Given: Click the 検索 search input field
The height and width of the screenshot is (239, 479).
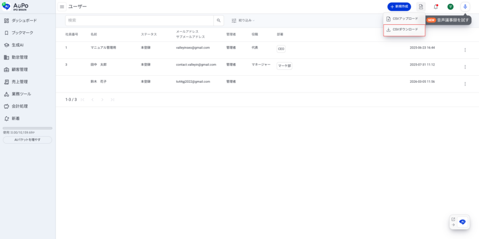Looking at the screenshot, I should coord(139,21).
